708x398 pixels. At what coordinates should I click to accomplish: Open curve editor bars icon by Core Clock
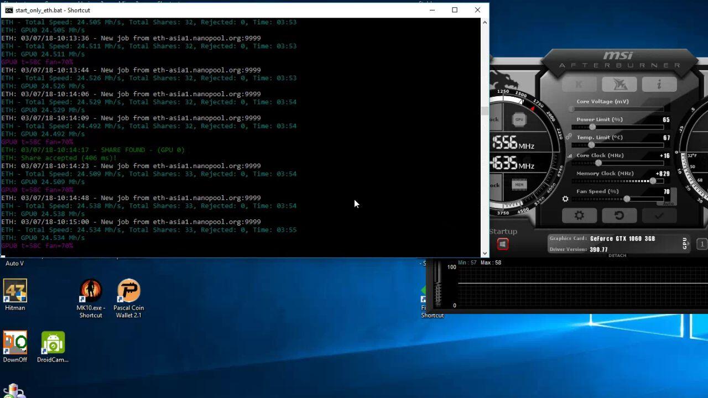pos(570,156)
